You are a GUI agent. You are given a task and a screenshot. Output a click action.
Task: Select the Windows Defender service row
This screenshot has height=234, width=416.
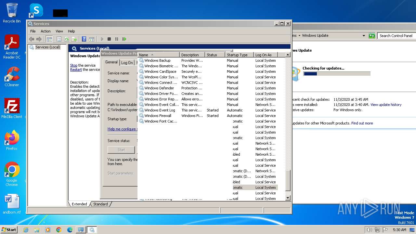pos(208,88)
